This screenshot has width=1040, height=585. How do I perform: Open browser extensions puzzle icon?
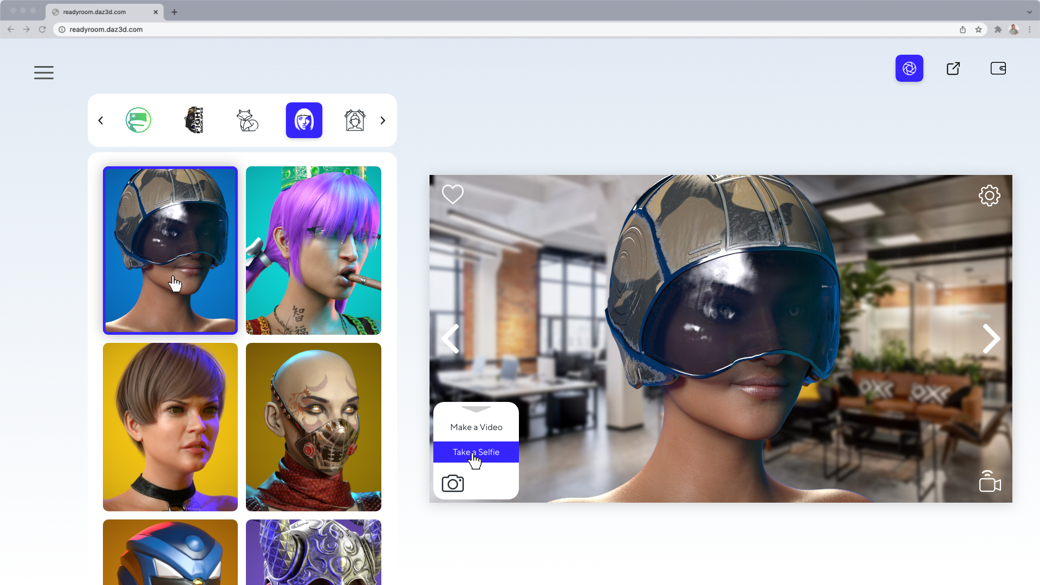[998, 29]
